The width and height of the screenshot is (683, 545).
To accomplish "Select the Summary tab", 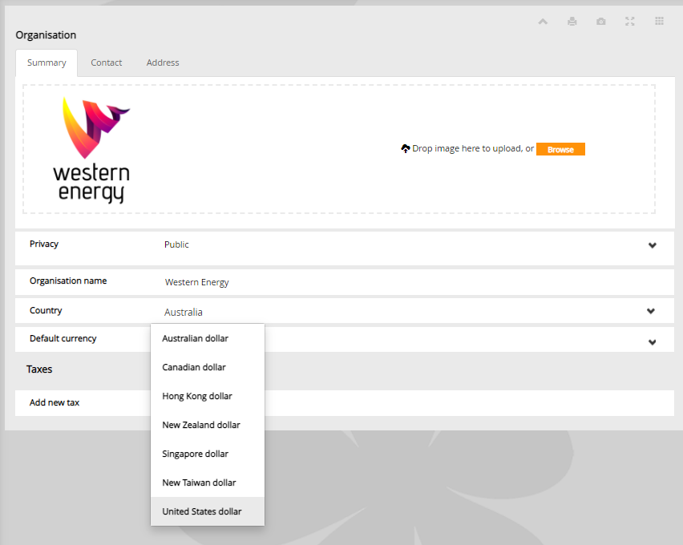I will [46, 63].
